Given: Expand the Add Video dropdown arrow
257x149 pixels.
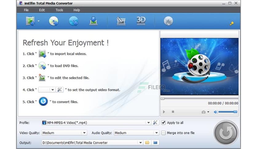Looking at the screenshot, I should pyautogui.click(x=38, y=21).
